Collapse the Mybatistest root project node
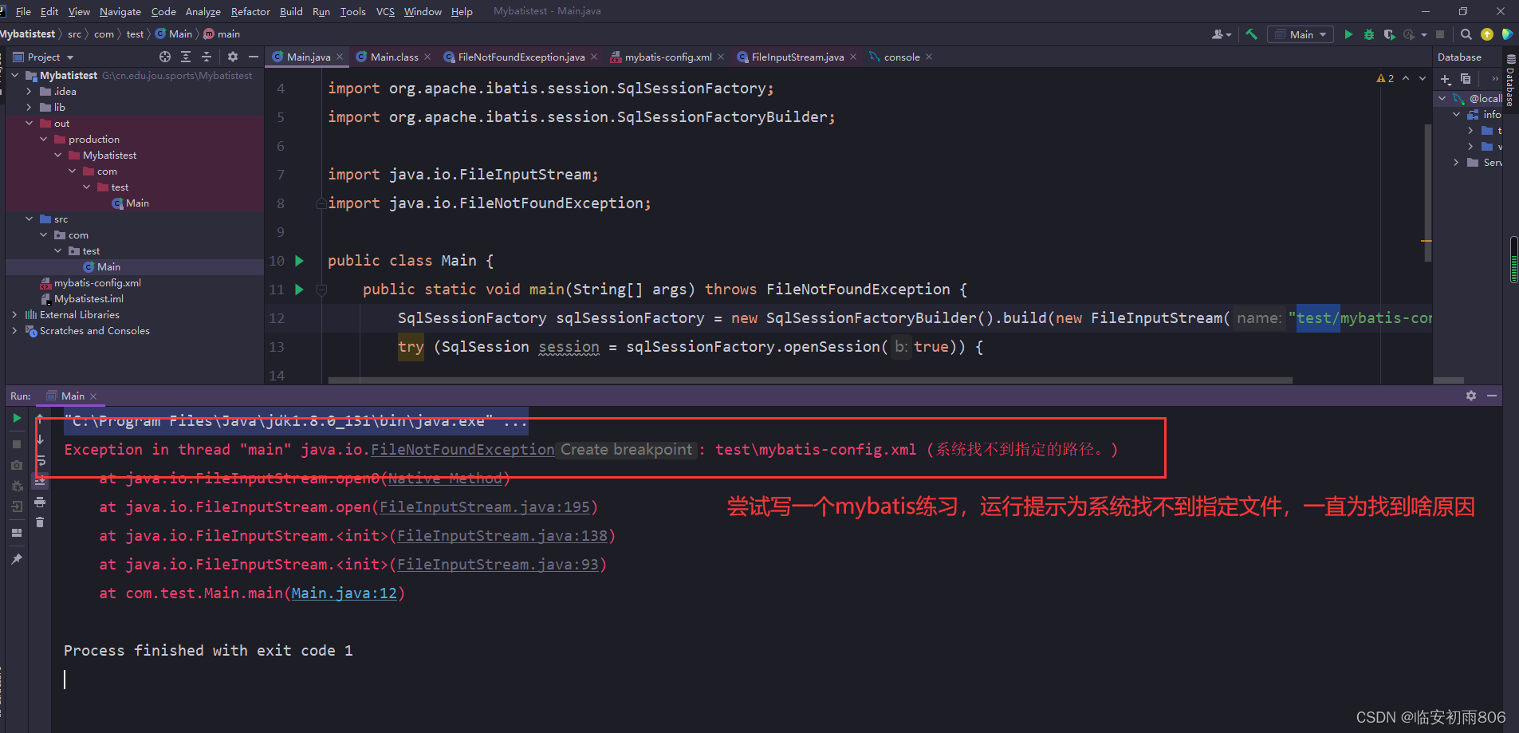Viewport: 1519px width, 733px height. coord(15,76)
